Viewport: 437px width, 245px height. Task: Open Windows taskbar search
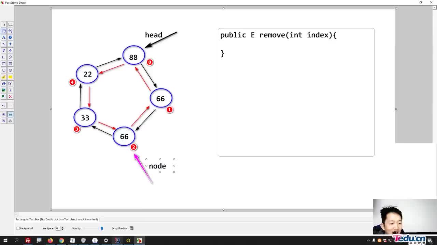point(16,241)
